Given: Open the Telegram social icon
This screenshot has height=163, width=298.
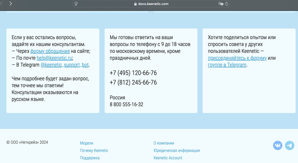Looking at the screenshot, I should coord(290,146).
